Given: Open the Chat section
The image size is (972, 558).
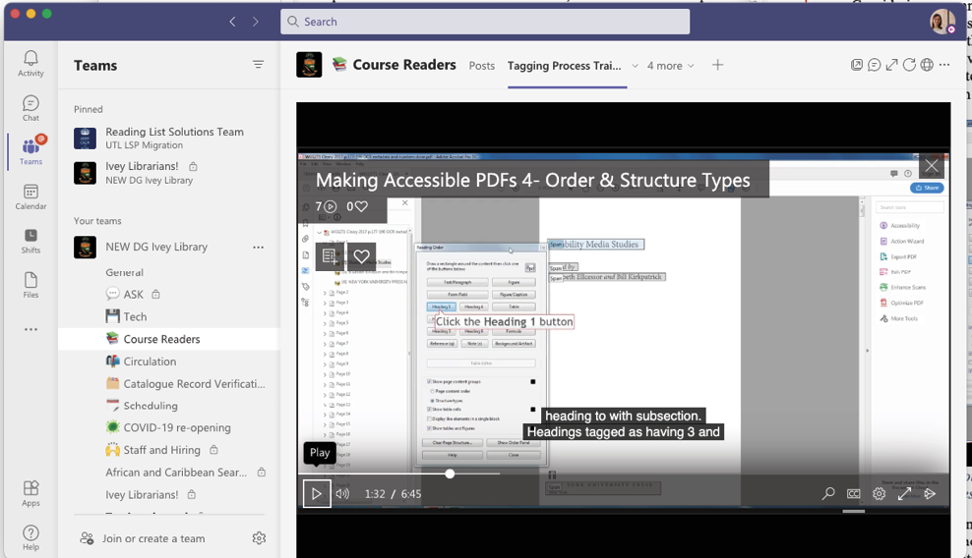Looking at the screenshot, I should [30, 108].
